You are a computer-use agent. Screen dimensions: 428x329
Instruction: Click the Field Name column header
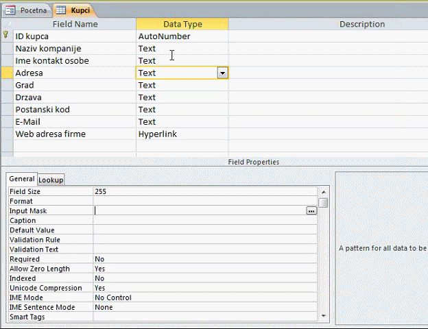pos(75,24)
